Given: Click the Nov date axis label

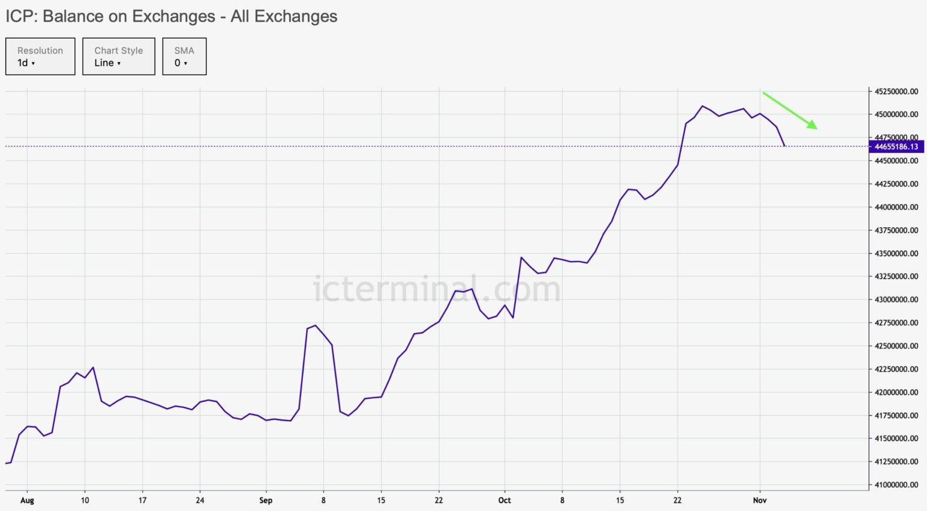Looking at the screenshot, I should [760, 500].
